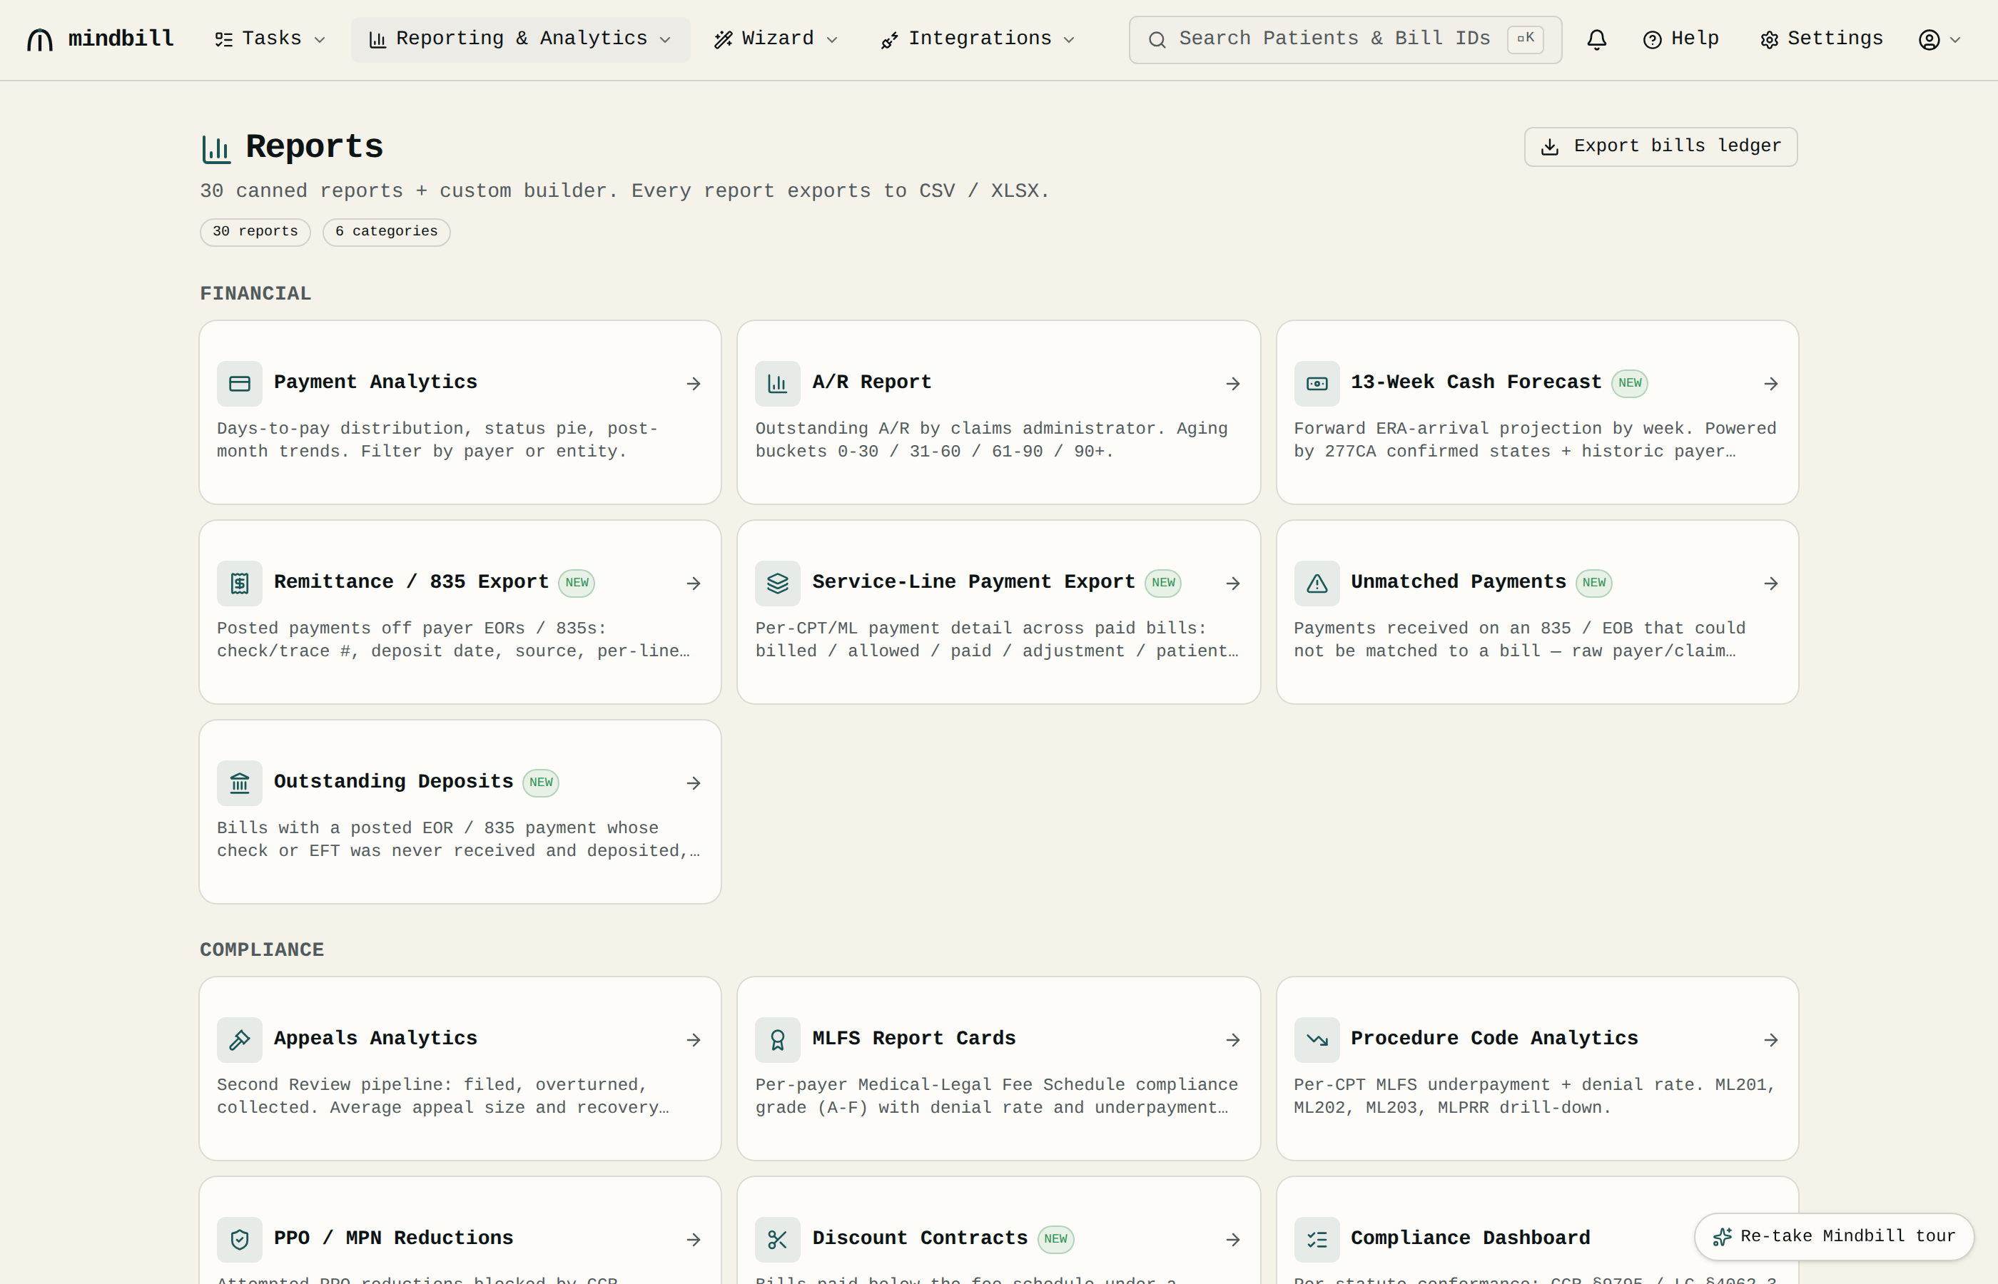Screen dimensions: 1998x1284
Task: Expand the Integrations menu
Action: 978,39
